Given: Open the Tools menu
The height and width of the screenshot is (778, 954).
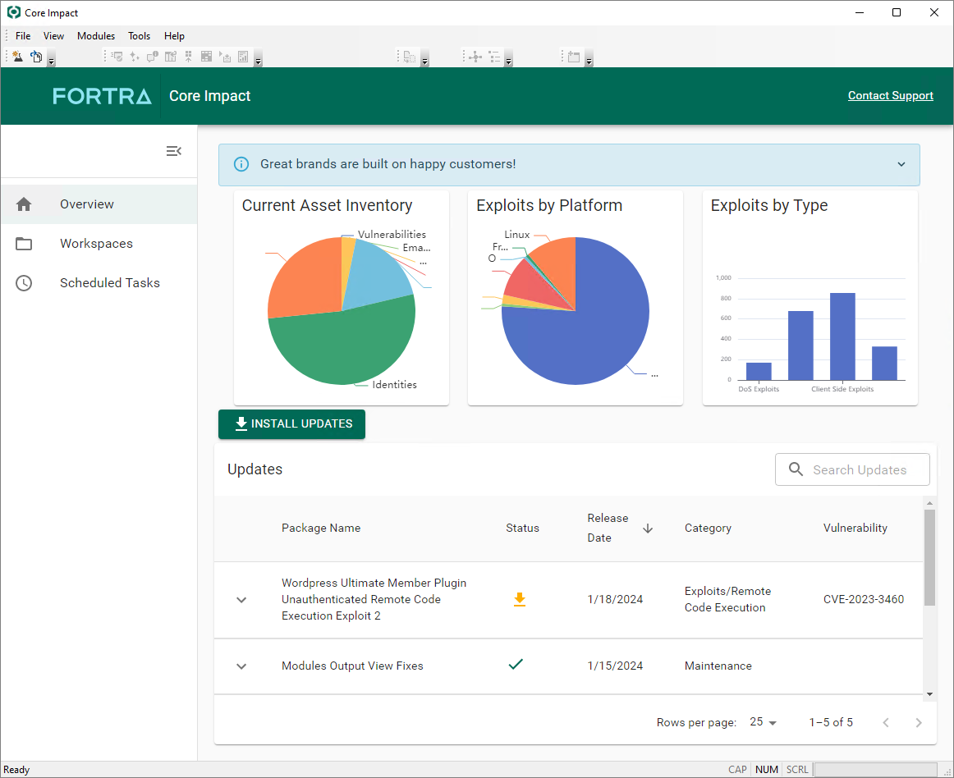Looking at the screenshot, I should 139,36.
